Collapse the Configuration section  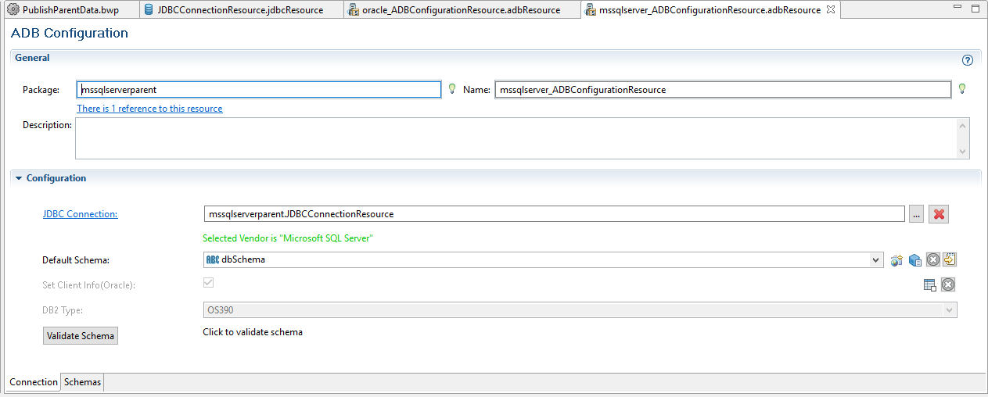pyautogui.click(x=19, y=178)
